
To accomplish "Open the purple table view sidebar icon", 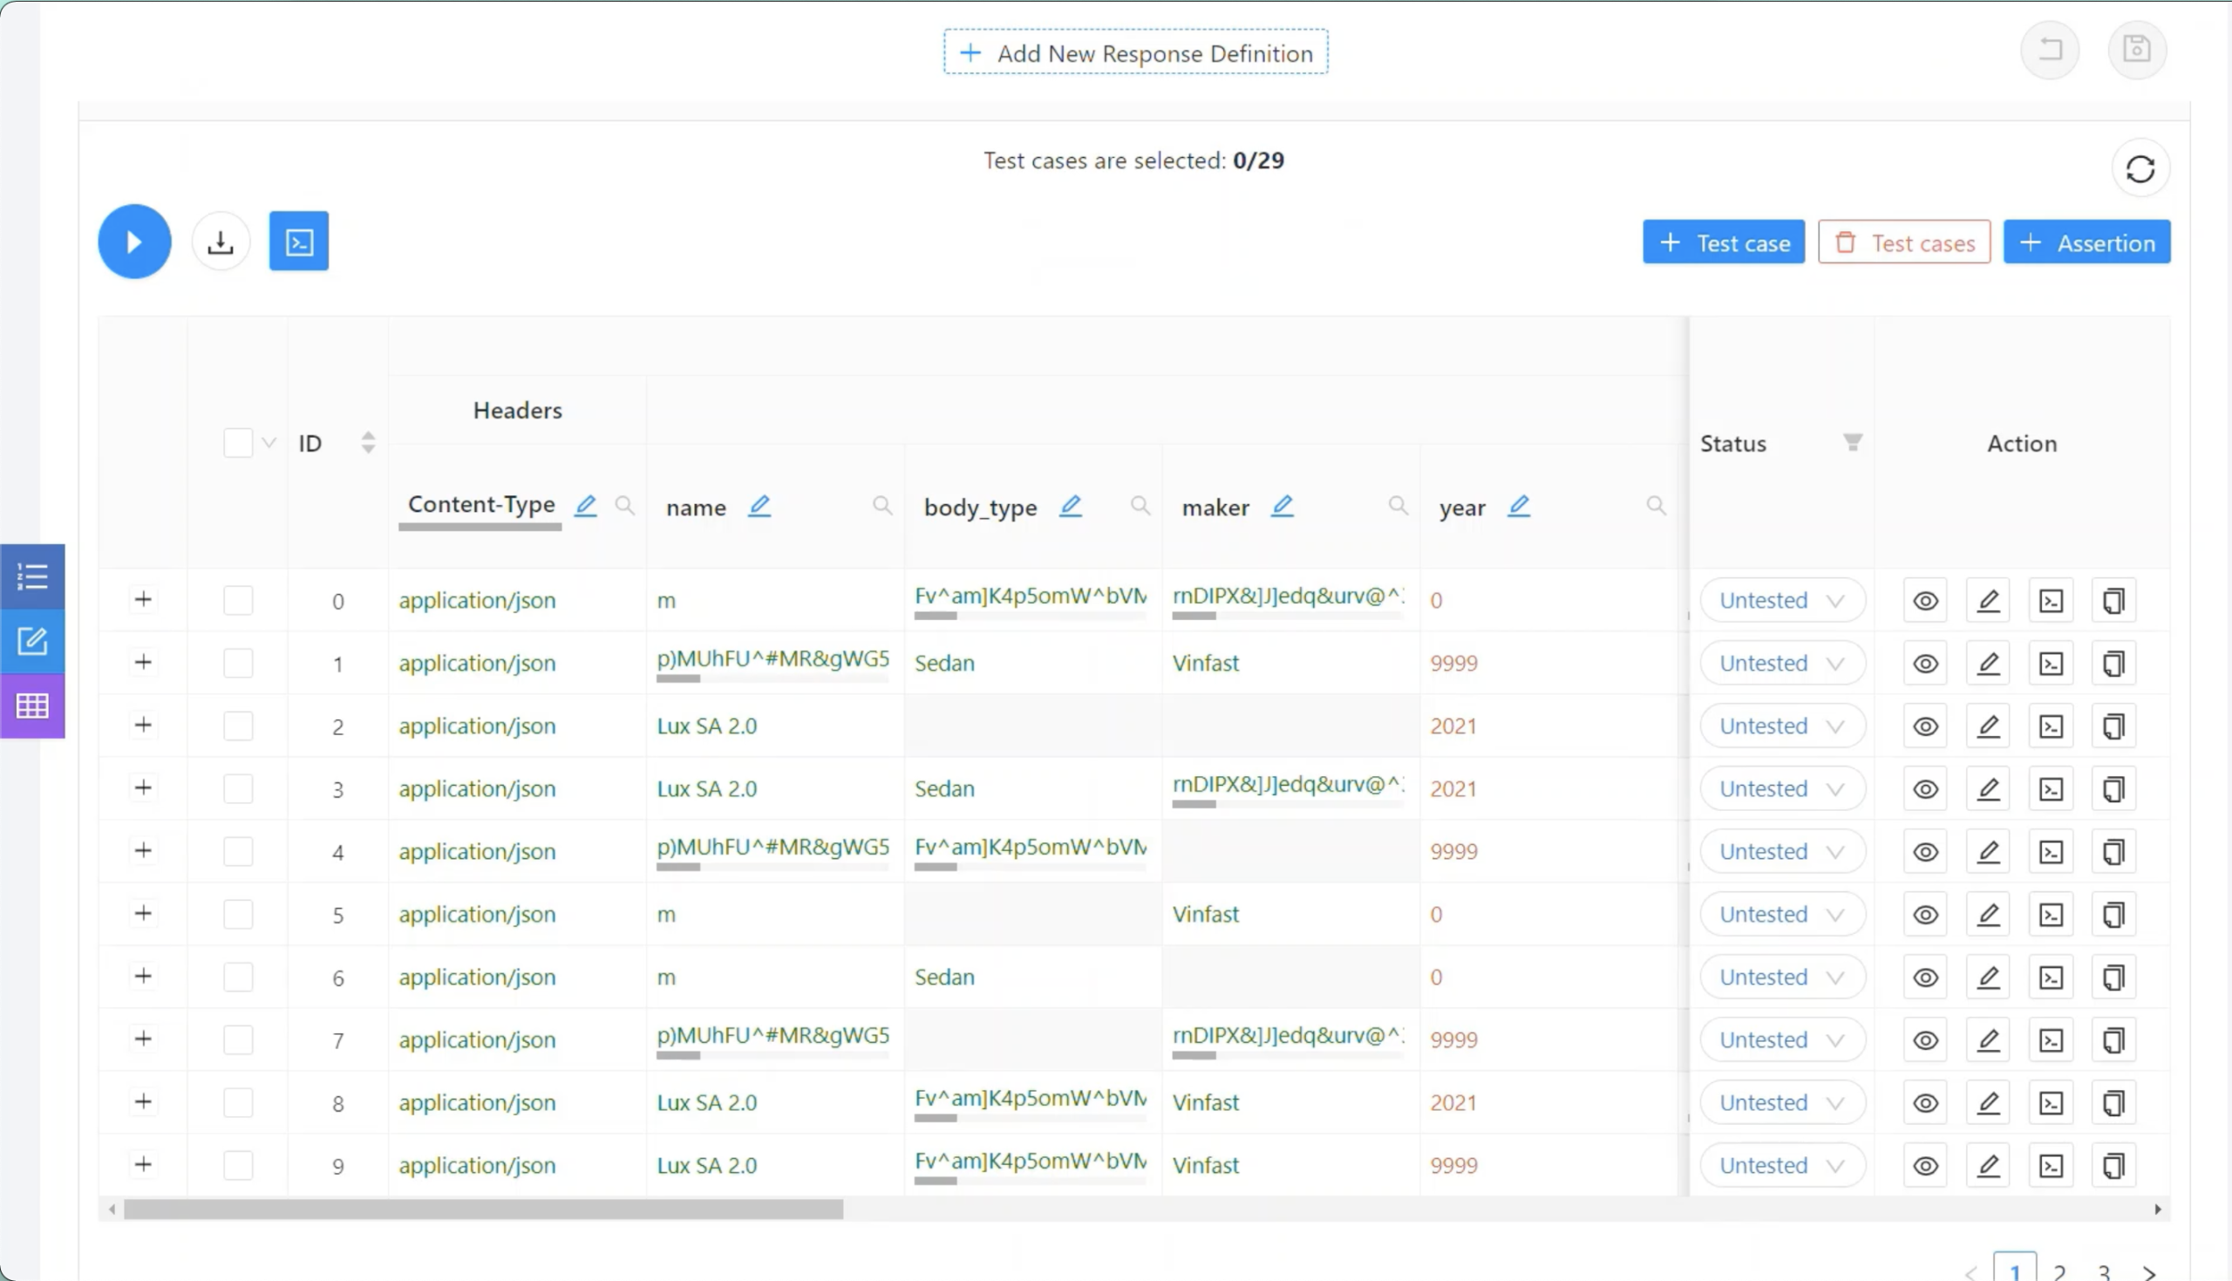I will pyautogui.click(x=32, y=705).
